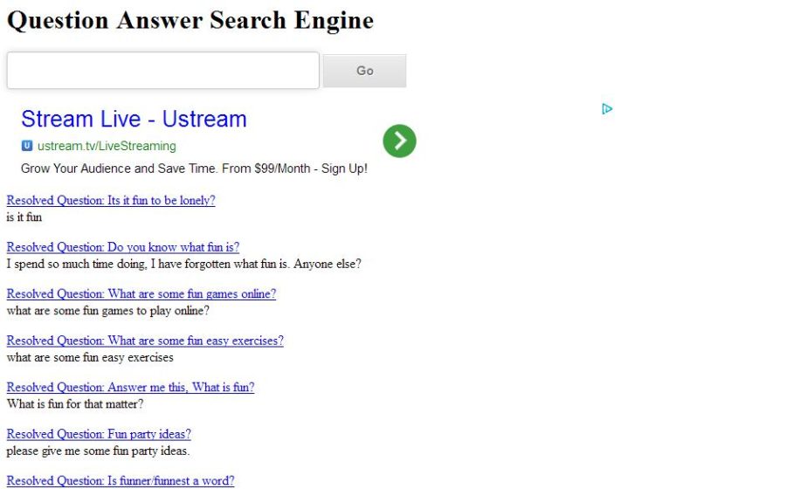Open 'Do you know what fun is?' question
This screenshot has height=489, width=786.
point(123,247)
